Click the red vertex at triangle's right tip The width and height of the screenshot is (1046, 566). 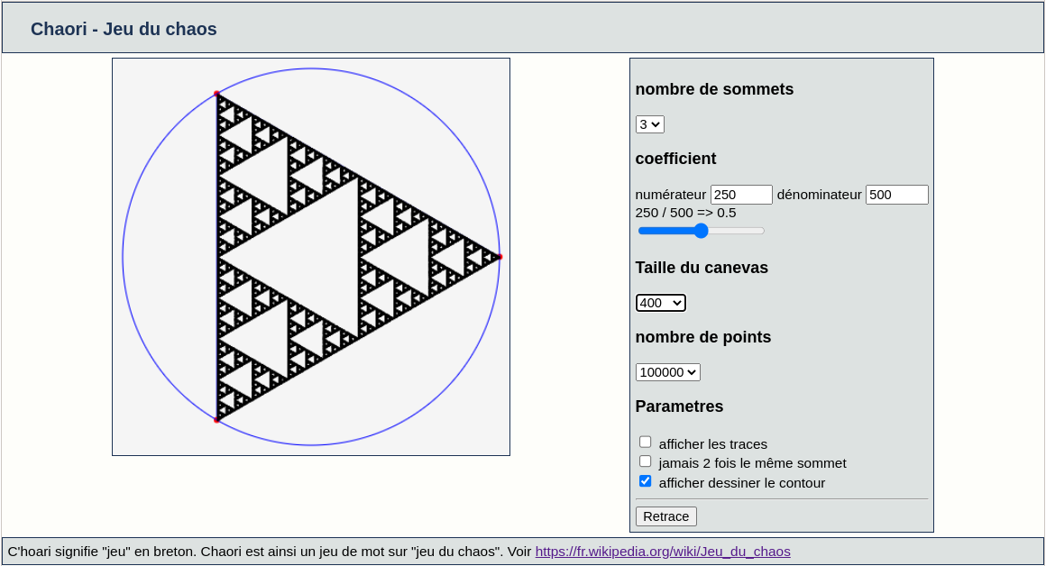coord(500,257)
